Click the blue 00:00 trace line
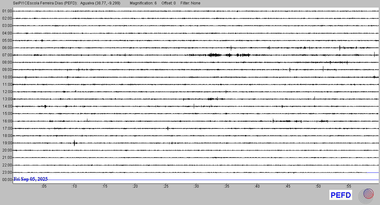This screenshot has width=380, height=205. 222,180
